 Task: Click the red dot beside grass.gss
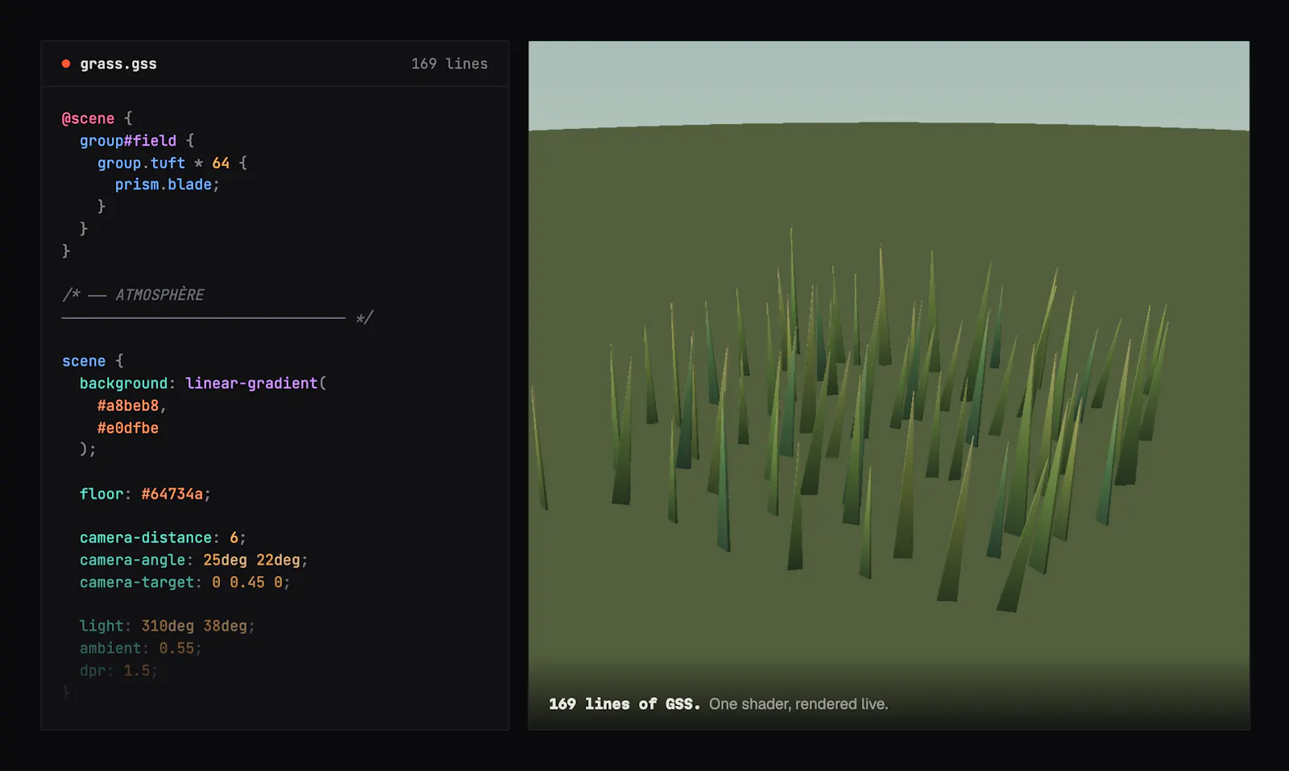pyautogui.click(x=66, y=64)
